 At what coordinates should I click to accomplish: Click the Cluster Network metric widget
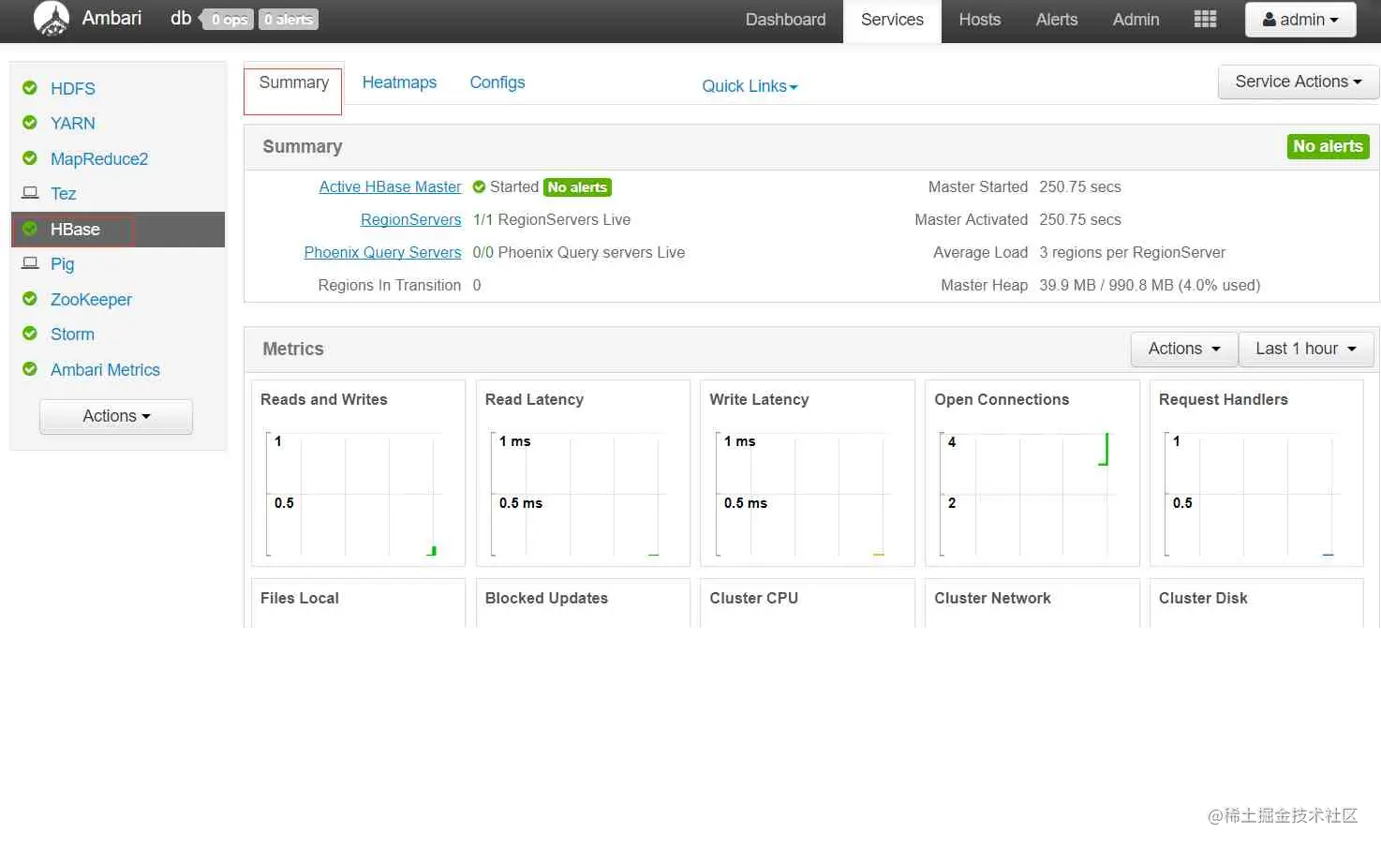tap(1032, 603)
